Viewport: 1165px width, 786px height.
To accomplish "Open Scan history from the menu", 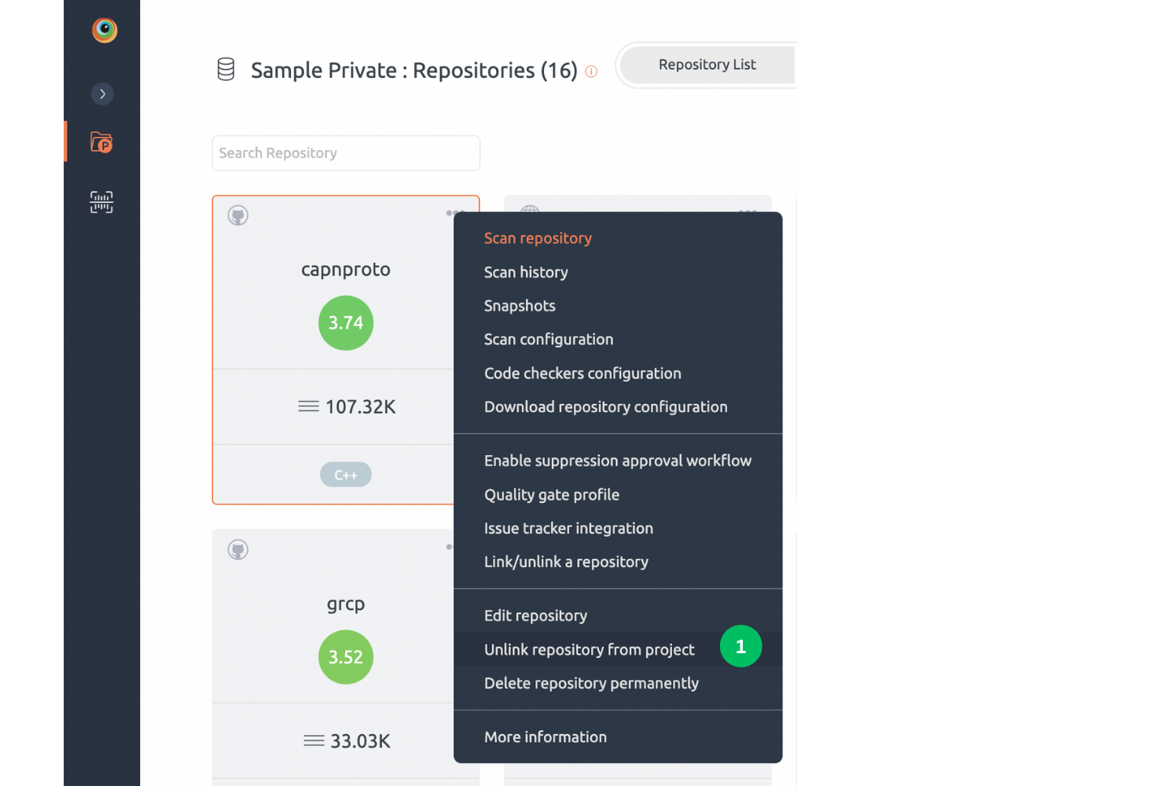I will point(526,272).
